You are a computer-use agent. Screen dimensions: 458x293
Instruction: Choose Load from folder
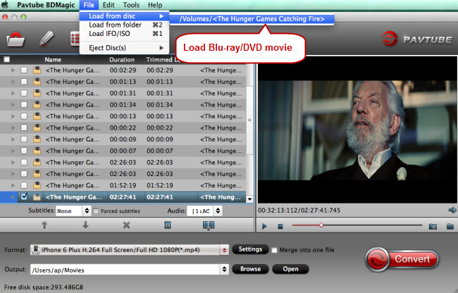[124, 25]
